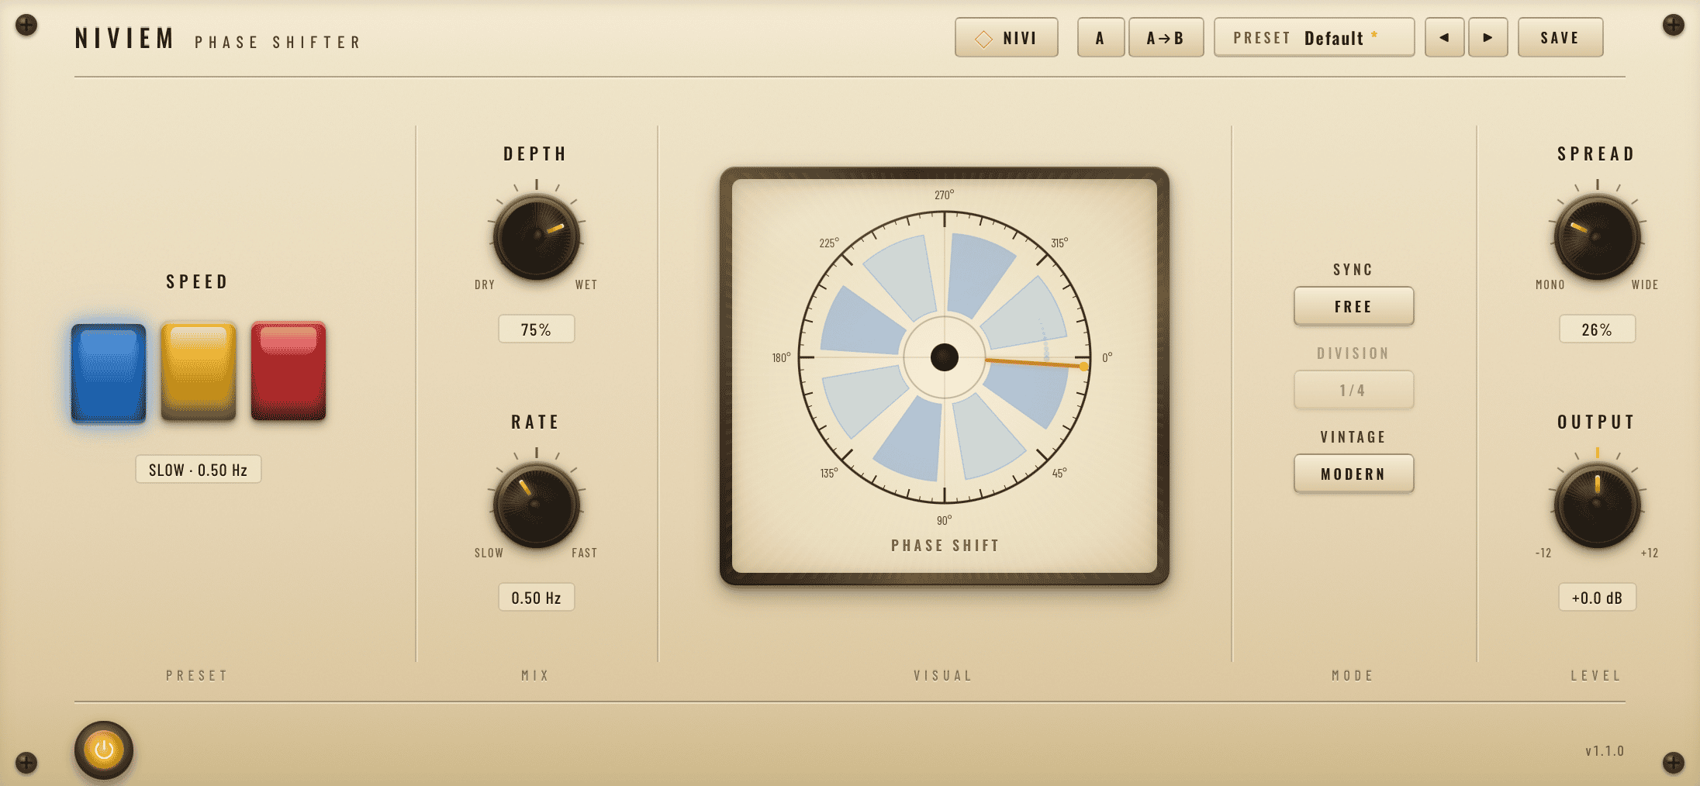Select the A state button
This screenshot has width=1700, height=786.
tap(1101, 37)
